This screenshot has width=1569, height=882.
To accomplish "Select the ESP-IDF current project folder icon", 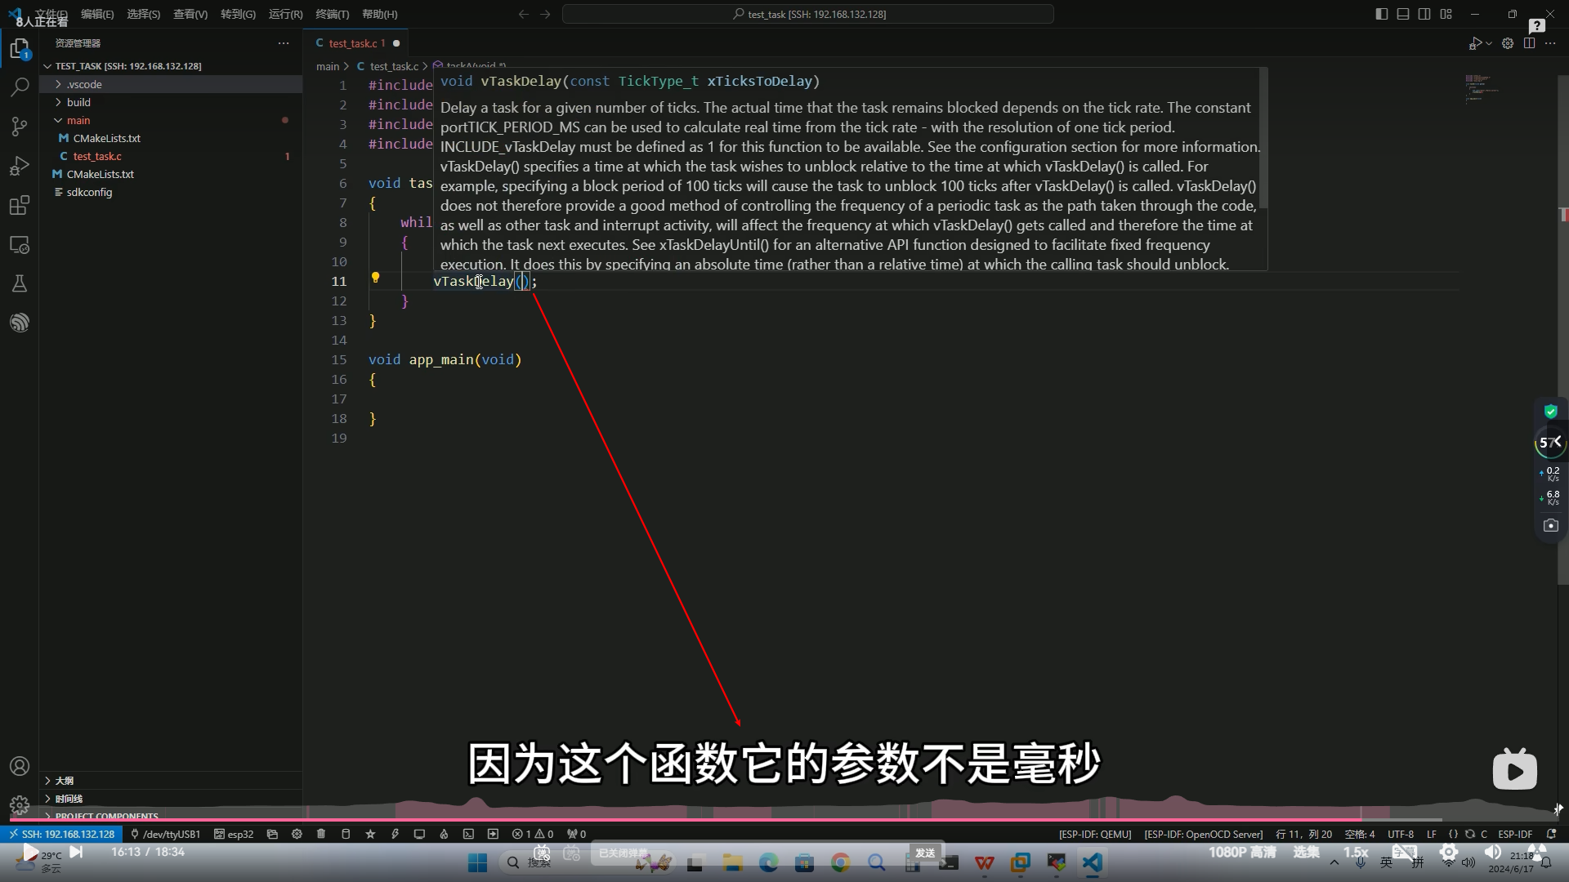I will (x=272, y=834).
